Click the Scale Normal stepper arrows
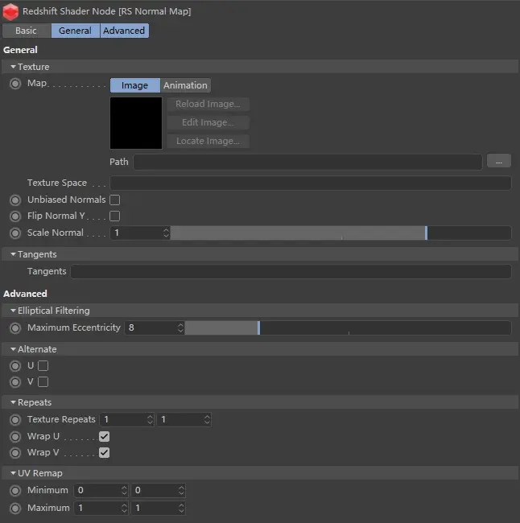 166,233
